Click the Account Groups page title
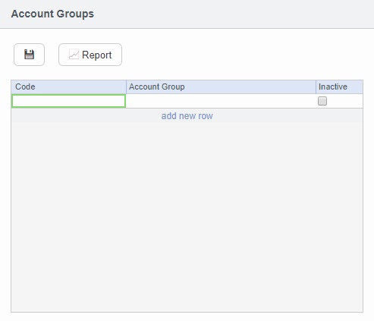This screenshot has height=321, width=374. tap(52, 14)
